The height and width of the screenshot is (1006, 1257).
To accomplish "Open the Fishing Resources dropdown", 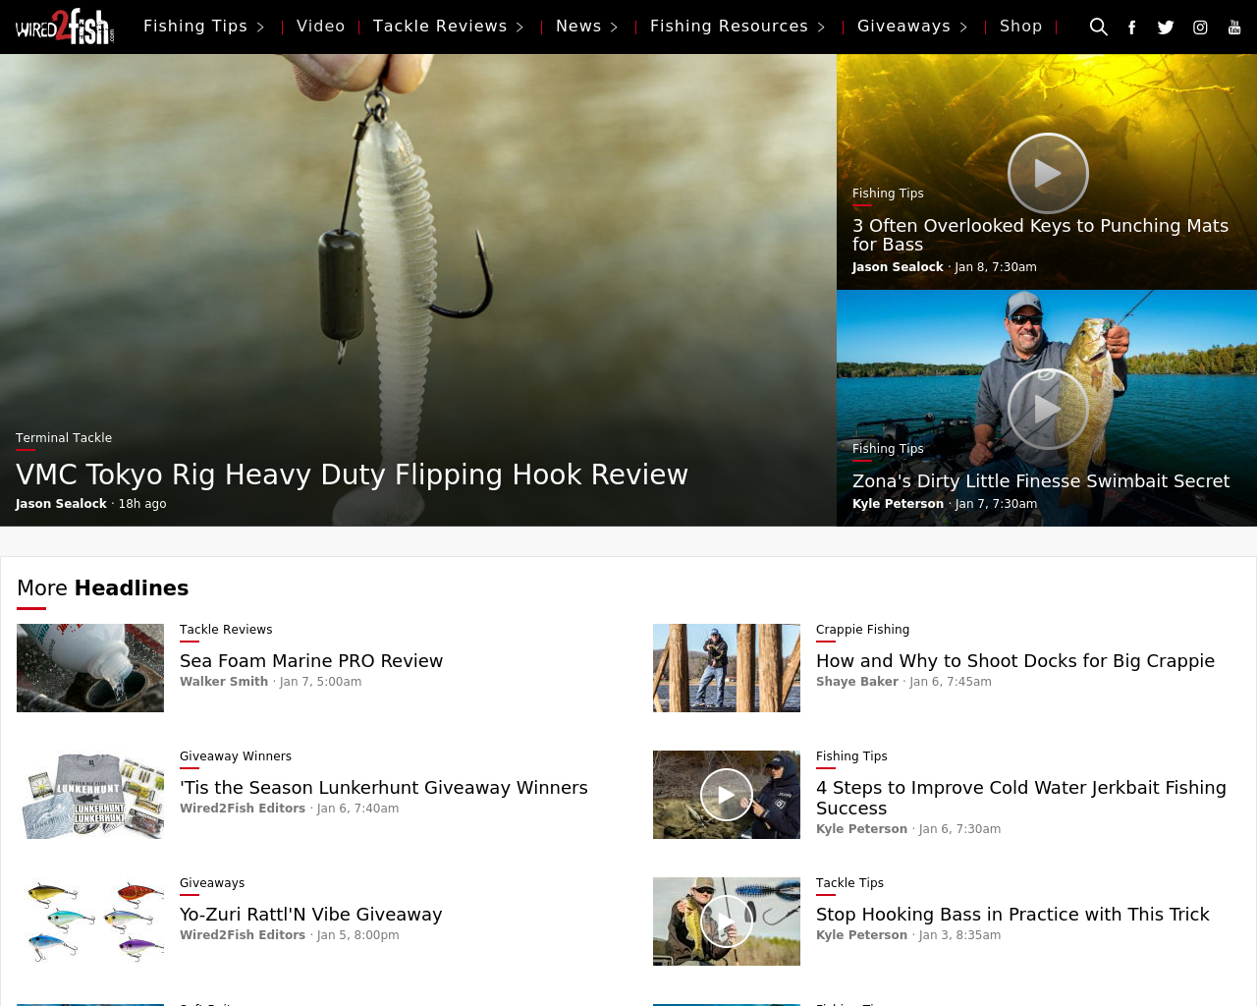I will [x=737, y=27].
